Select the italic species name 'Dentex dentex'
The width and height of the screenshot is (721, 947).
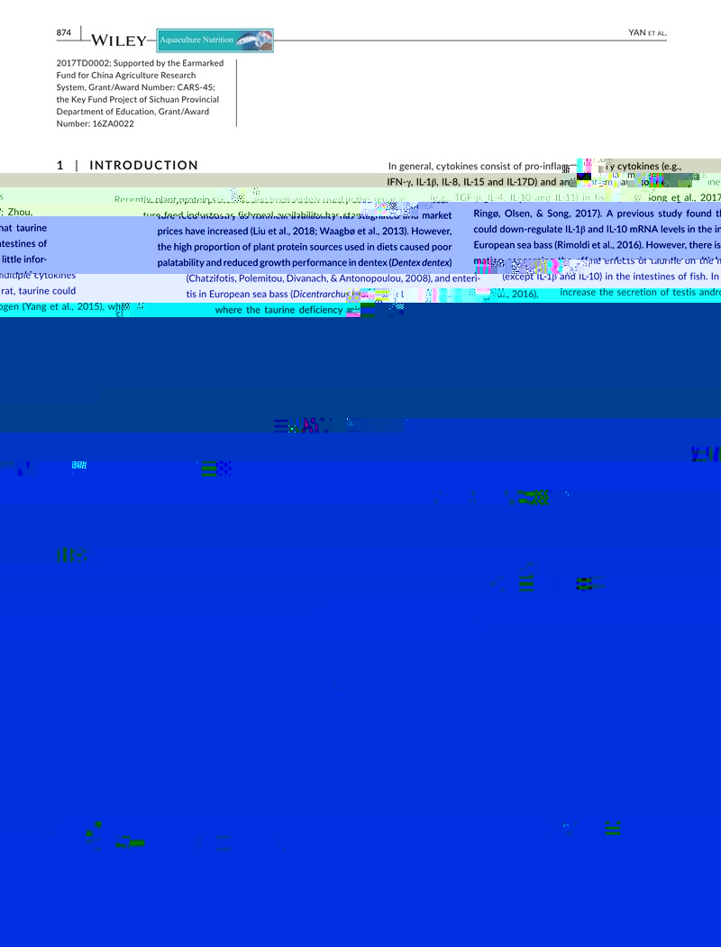tap(420, 263)
